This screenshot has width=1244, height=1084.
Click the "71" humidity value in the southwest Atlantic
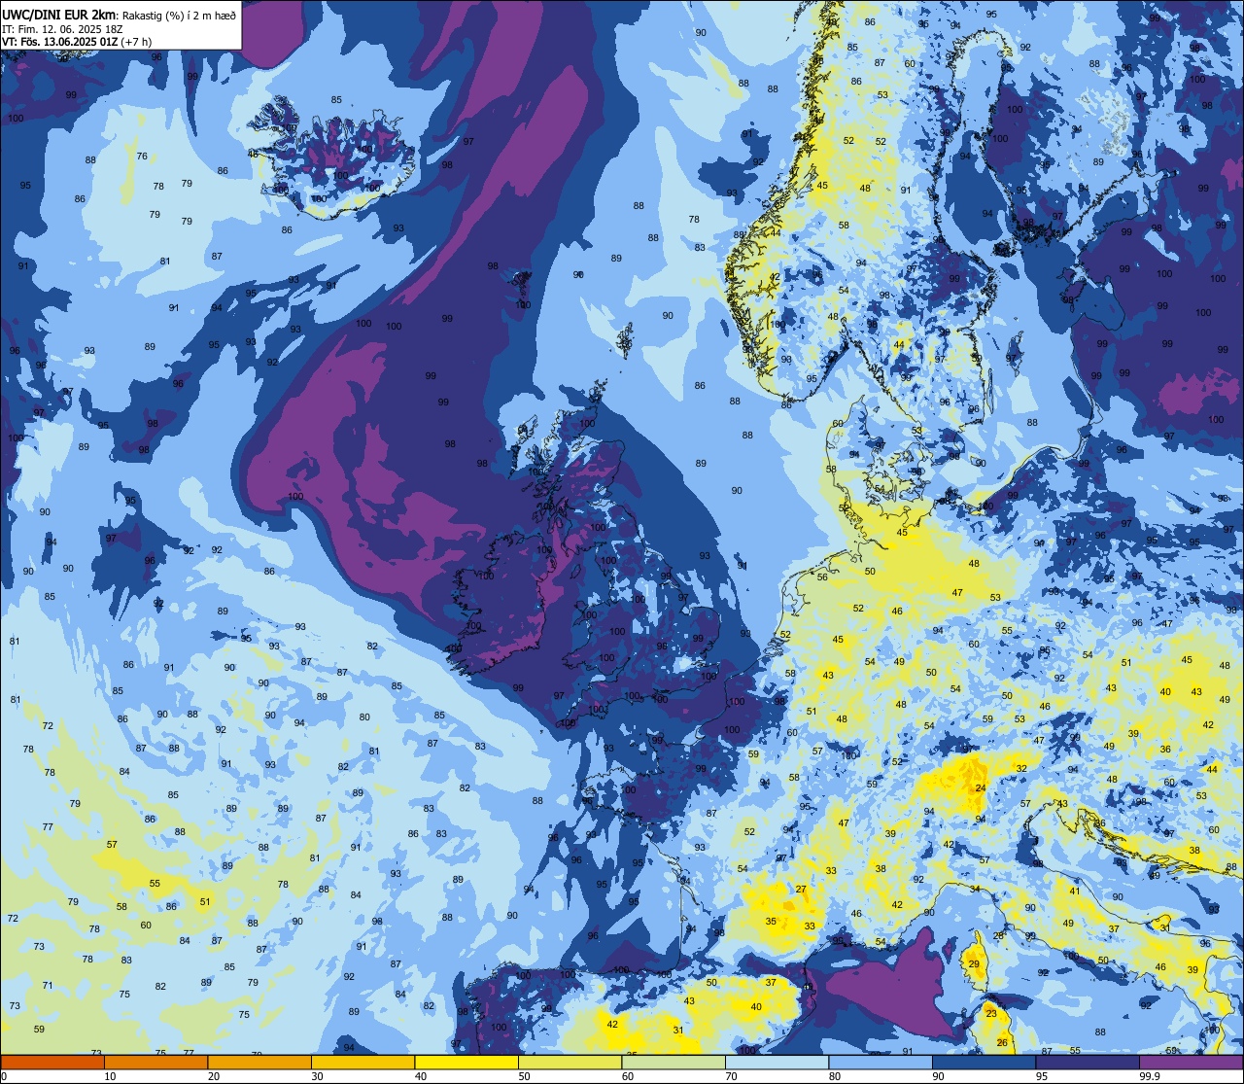pyautogui.click(x=48, y=986)
